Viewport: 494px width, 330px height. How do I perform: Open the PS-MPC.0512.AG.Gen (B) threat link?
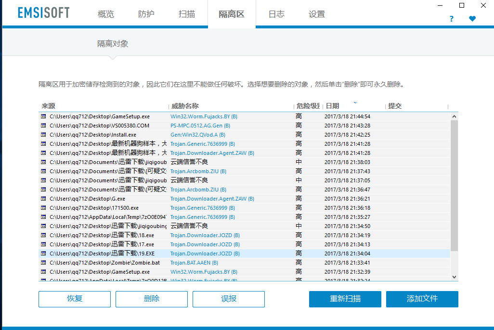(200, 126)
